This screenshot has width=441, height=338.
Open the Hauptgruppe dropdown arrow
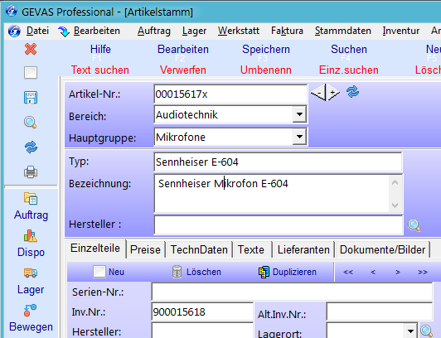tap(299, 137)
